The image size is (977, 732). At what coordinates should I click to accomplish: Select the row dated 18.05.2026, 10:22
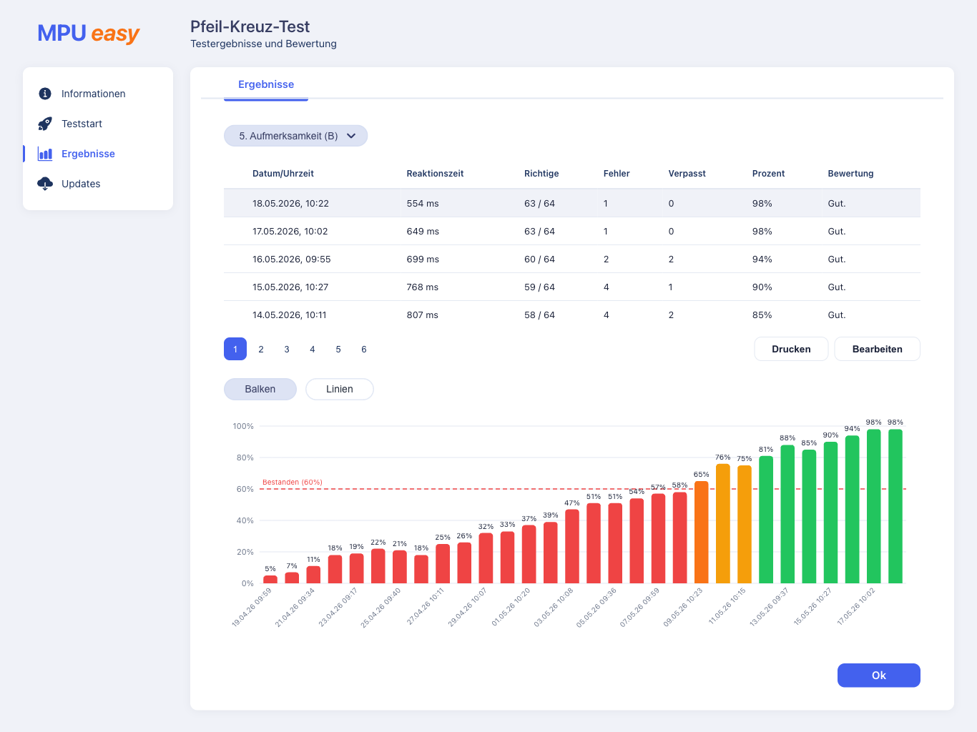(572, 203)
